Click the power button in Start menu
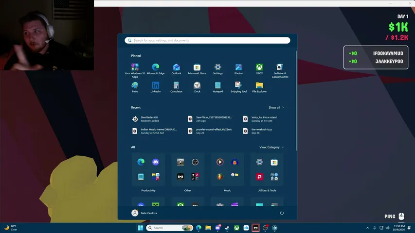415x233 pixels. [282, 213]
